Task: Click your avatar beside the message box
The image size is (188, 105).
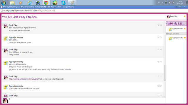Action: [6, 100]
